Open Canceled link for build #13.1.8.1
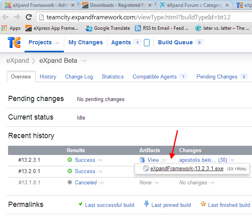Screen dimensions: 252x221 (x=86, y=182)
